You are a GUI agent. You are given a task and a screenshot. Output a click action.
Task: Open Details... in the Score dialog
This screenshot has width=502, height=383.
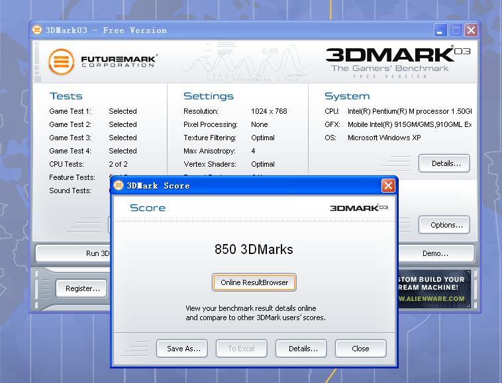tap(301, 348)
